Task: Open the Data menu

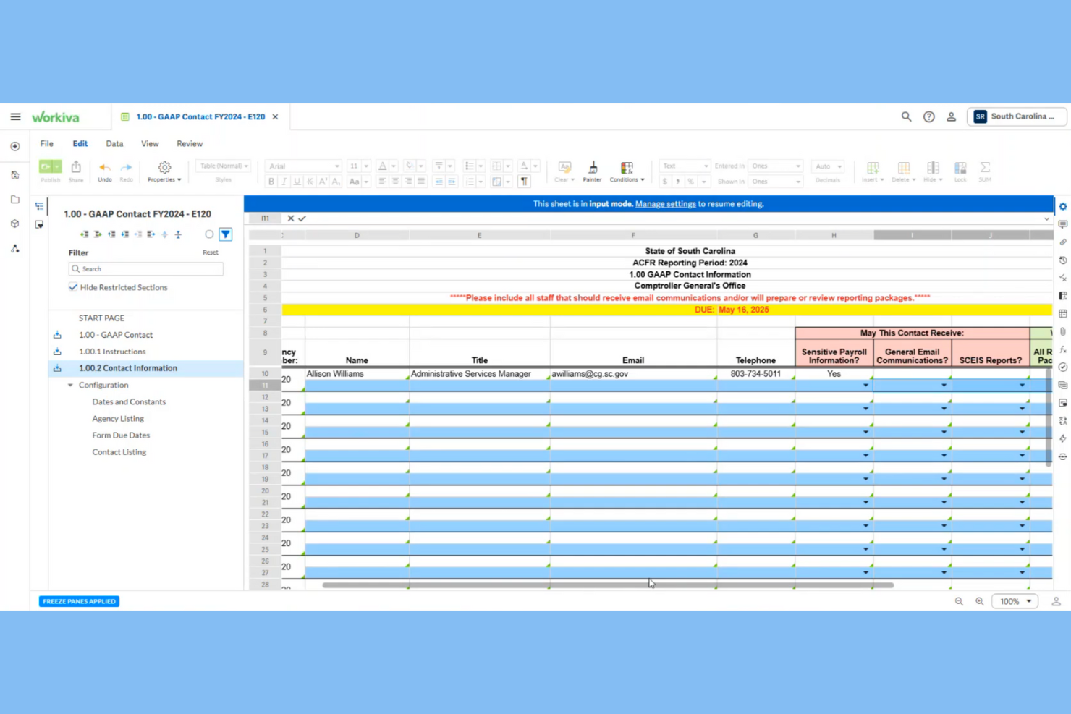Action: (x=114, y=144)
